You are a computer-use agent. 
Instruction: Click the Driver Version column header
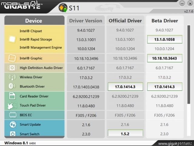coord(86,21)
